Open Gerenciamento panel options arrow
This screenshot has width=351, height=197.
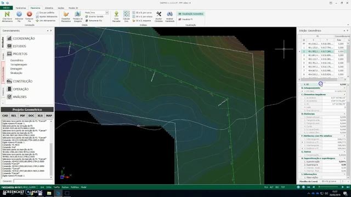pos(48,31)
